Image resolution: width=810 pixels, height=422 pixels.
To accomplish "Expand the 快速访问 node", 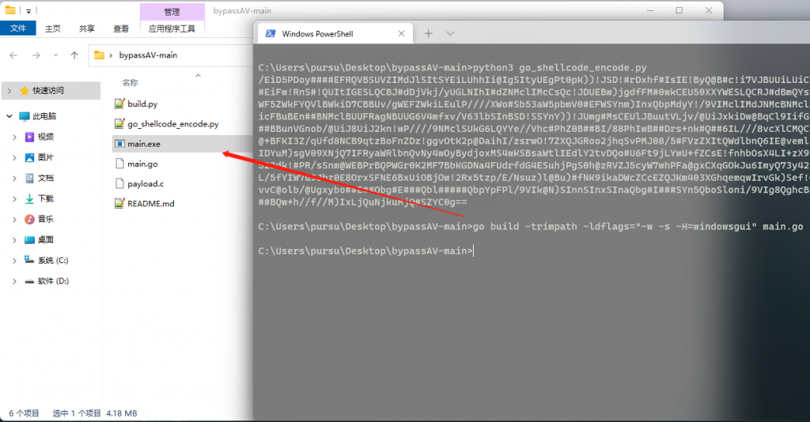I will pyautogui.click(x=9, y=91).
